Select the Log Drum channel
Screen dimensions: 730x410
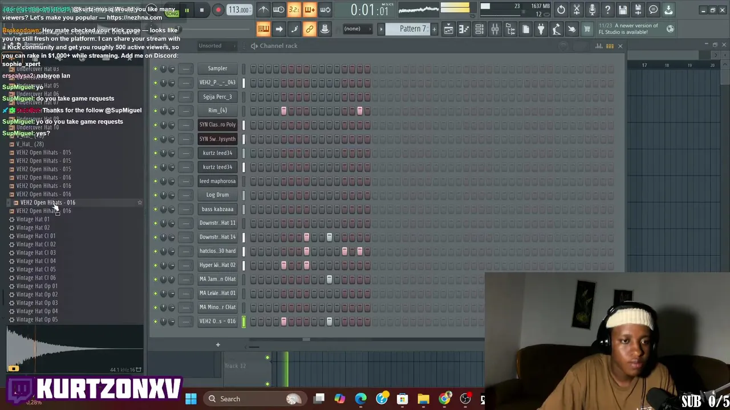pyautogui.click(x=217, y=195)
